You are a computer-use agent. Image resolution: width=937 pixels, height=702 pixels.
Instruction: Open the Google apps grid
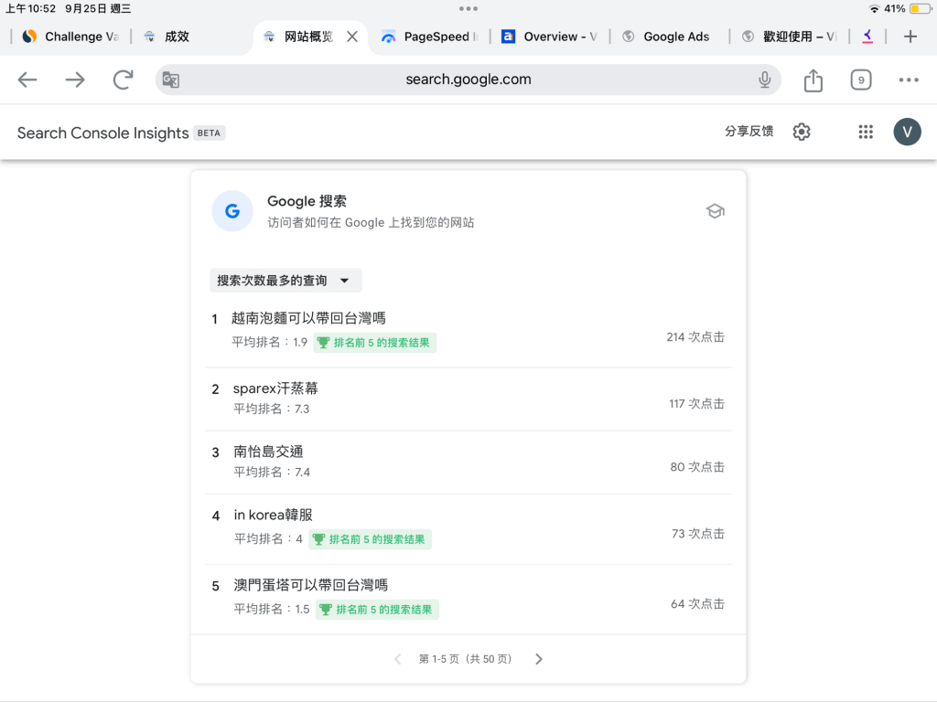point(866,132)
